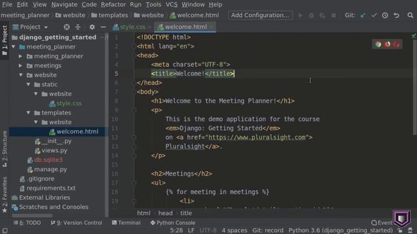Click the Git: record branch widget
Screen dimensions: 417x234
tap(268, 230)
